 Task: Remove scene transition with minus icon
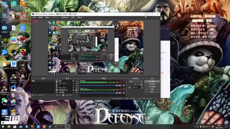coord(138,84)
